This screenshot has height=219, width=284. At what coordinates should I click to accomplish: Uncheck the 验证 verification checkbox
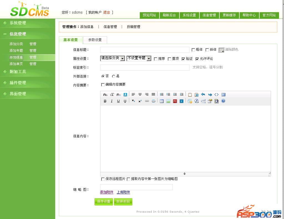[183, 59]
